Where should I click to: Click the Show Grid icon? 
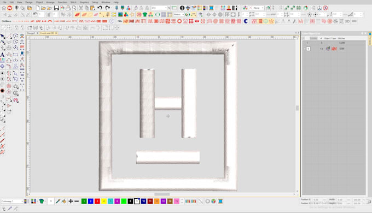point(164,15)
